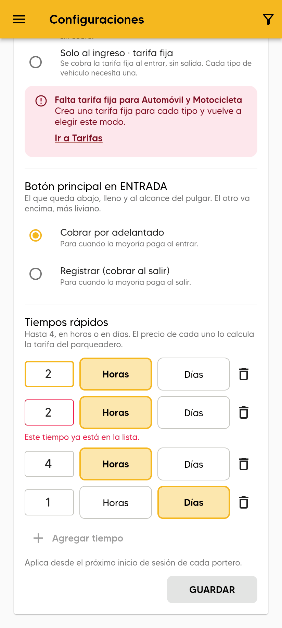Set the duplicate row unit to Días
This screenshot has width=282, height=628.
point(194,412)
